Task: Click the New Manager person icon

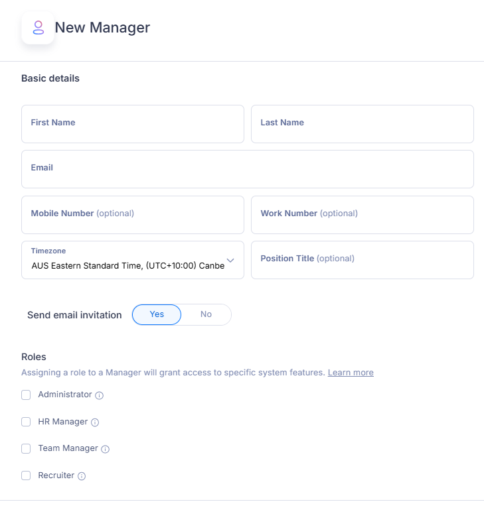Action: (x=38, y=28)
